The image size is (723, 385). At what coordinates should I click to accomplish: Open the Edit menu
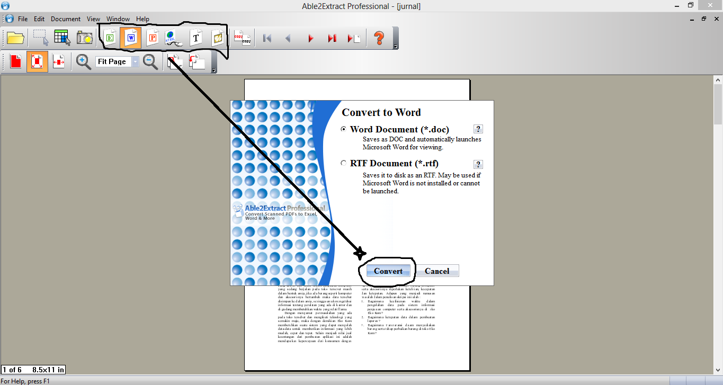click(x=39, y=19)
